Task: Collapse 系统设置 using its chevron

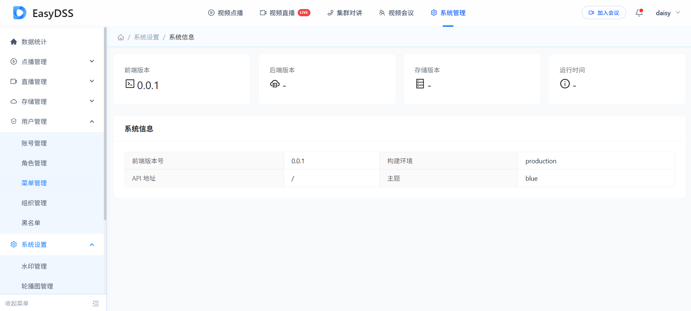Action: [x=92, y=245]
